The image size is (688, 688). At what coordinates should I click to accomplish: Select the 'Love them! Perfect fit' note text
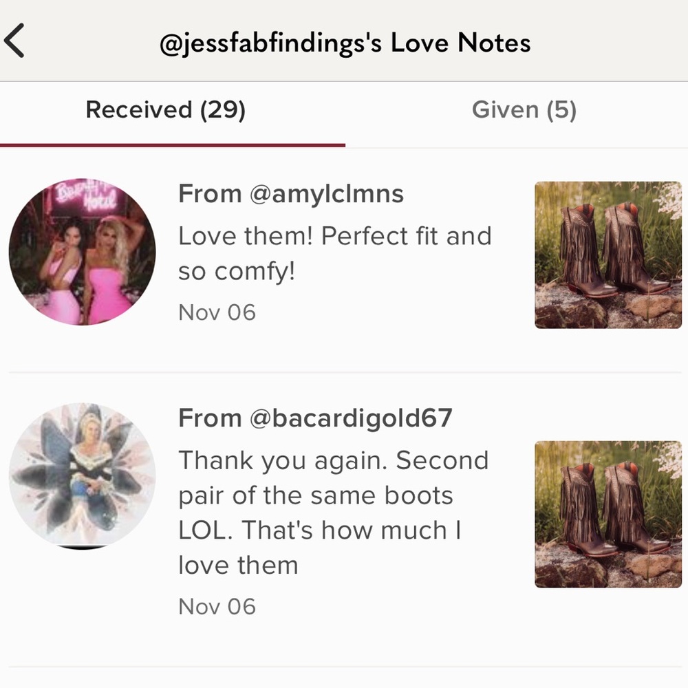point(335,254)
